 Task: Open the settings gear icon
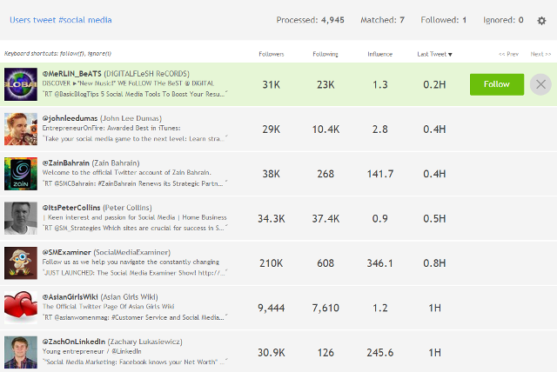541,21
